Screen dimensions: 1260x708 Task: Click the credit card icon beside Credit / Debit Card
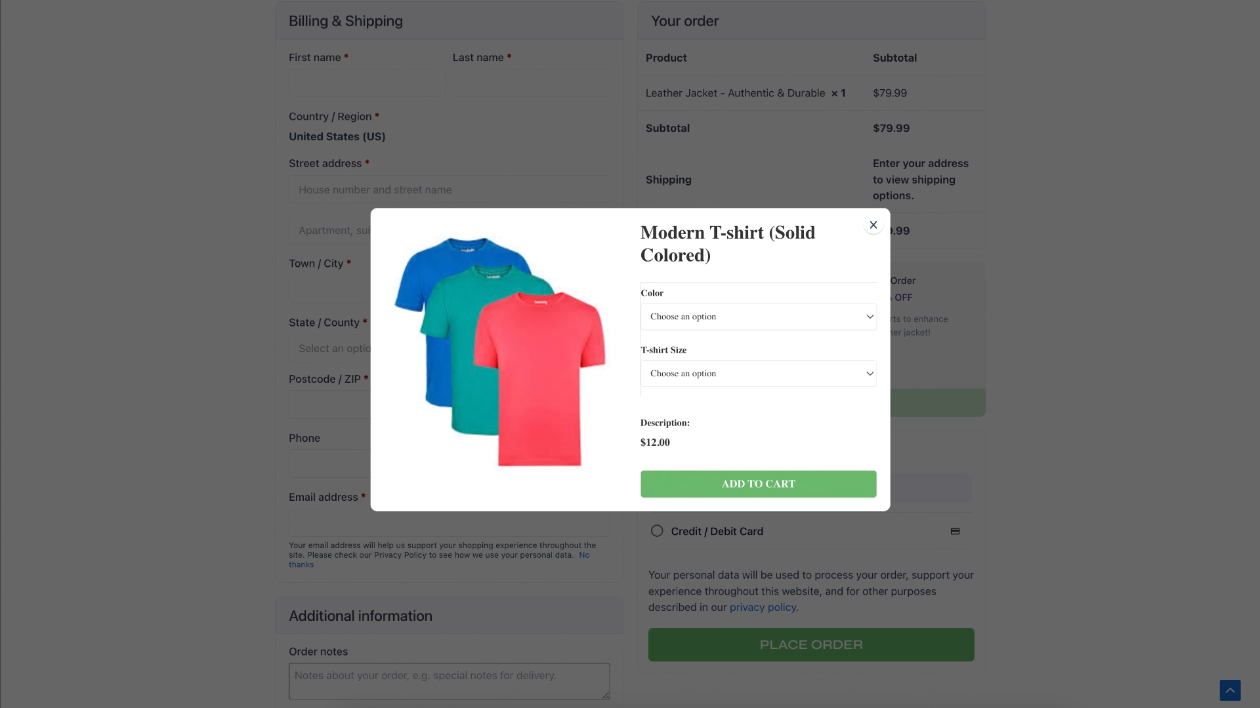[955, 531]
